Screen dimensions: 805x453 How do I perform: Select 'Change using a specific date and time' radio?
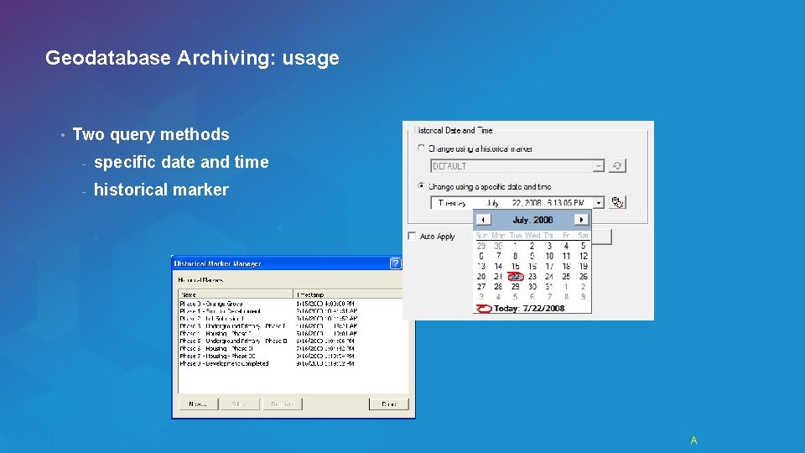coord(421,186)
